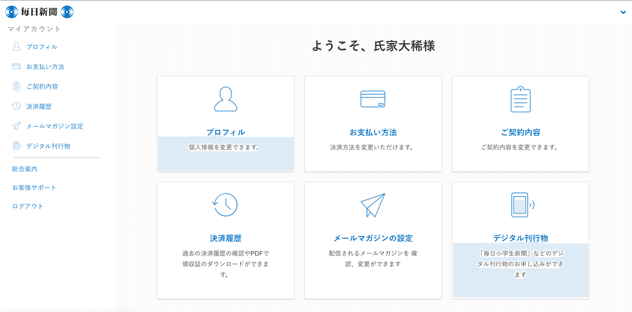Click the large history clock icon

[225, 204]
